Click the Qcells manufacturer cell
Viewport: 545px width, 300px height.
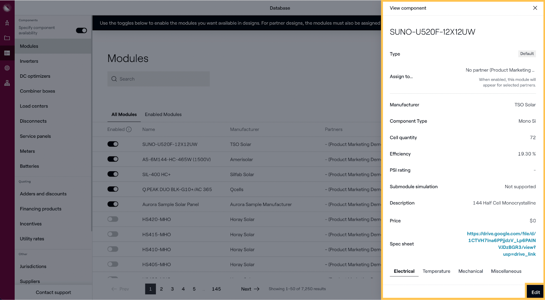pyautogui.click(x=237, y=189)
